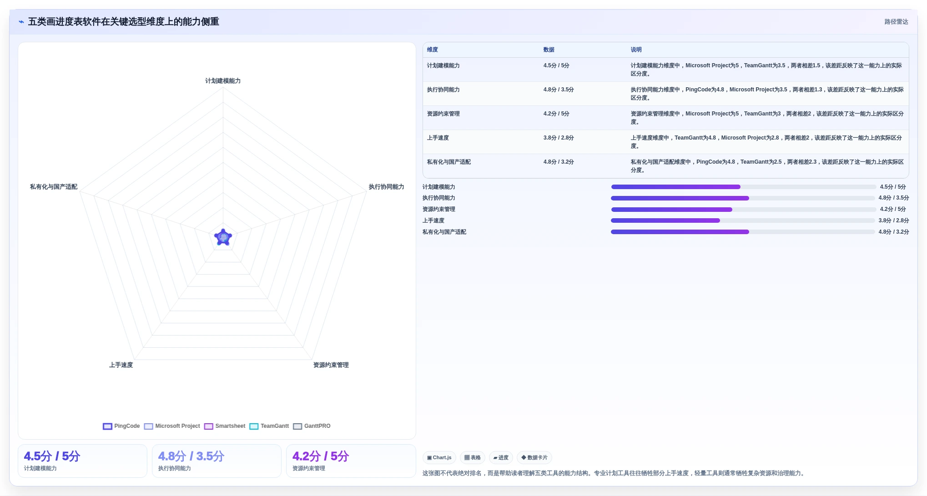Open the 4.2分 / 5分 资源约束管理 data card
The width and height of the screenshot is (927, 496).
(351, 461)
